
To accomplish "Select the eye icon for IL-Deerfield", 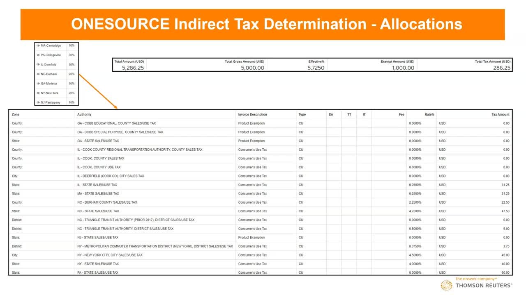I will [38, 65].
